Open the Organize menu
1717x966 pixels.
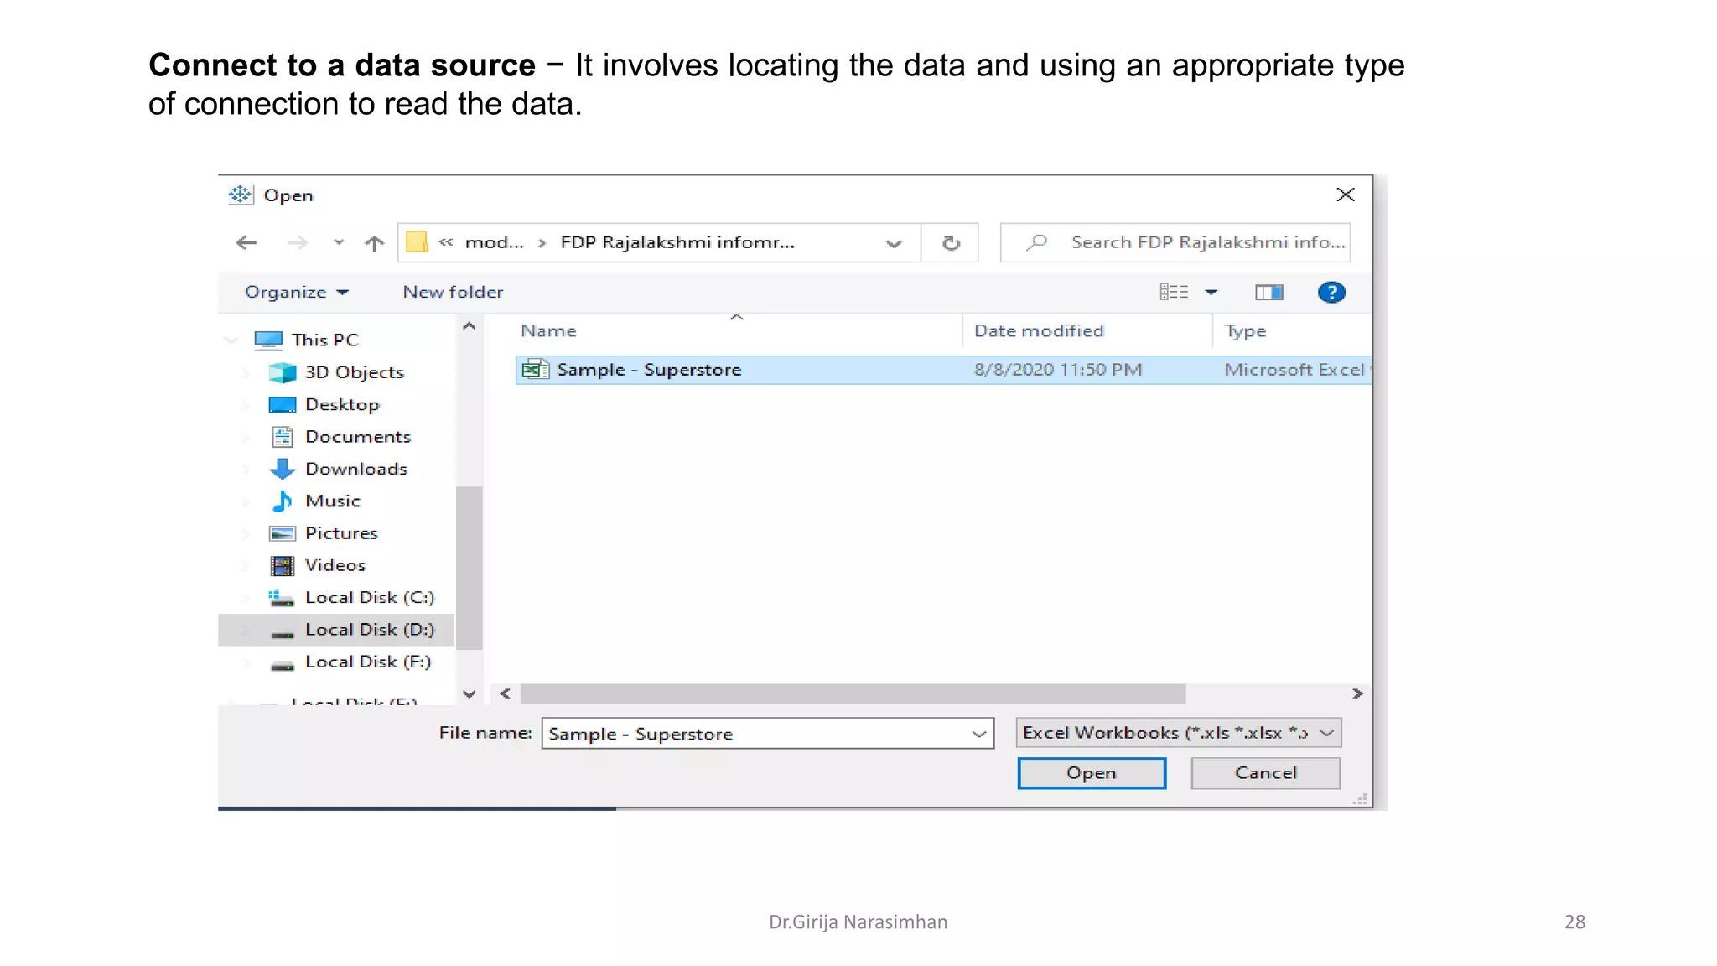[296, 292]
